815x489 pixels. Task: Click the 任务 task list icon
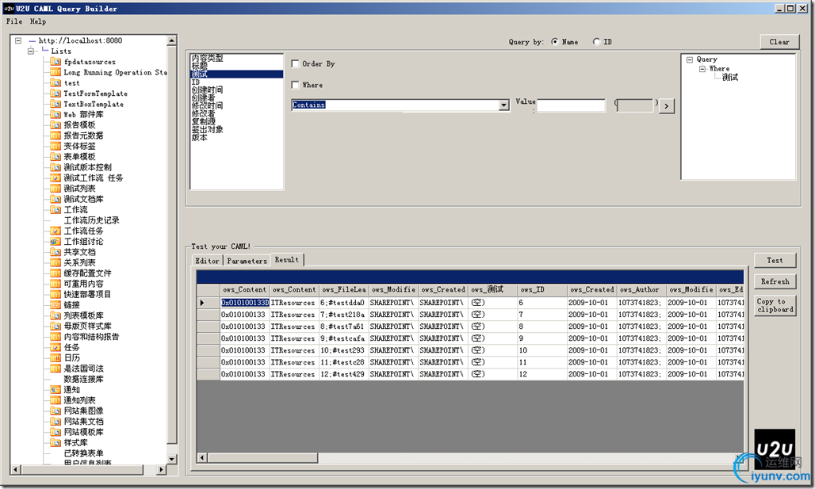click(x=55, y=347)
